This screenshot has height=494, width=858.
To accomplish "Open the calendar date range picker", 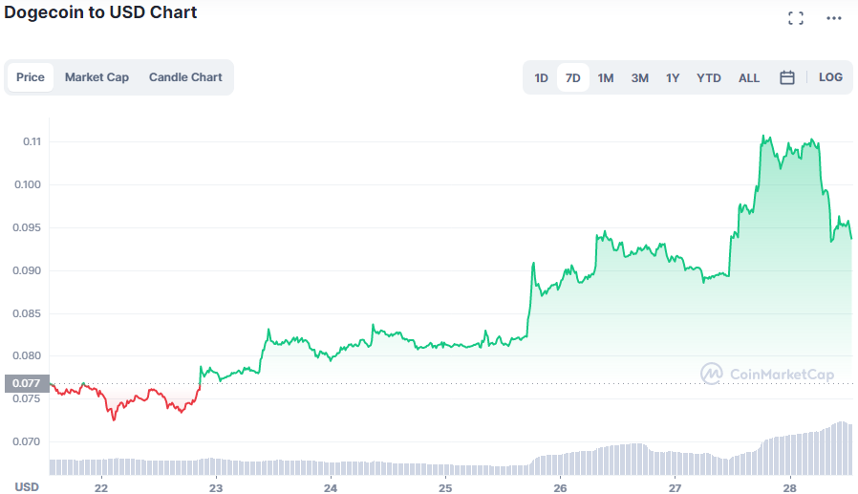I will (x=787, y=77).
